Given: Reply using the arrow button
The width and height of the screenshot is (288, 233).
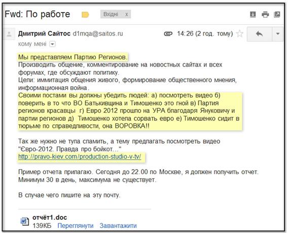Looking at the screenshot, I should [259, 34].
